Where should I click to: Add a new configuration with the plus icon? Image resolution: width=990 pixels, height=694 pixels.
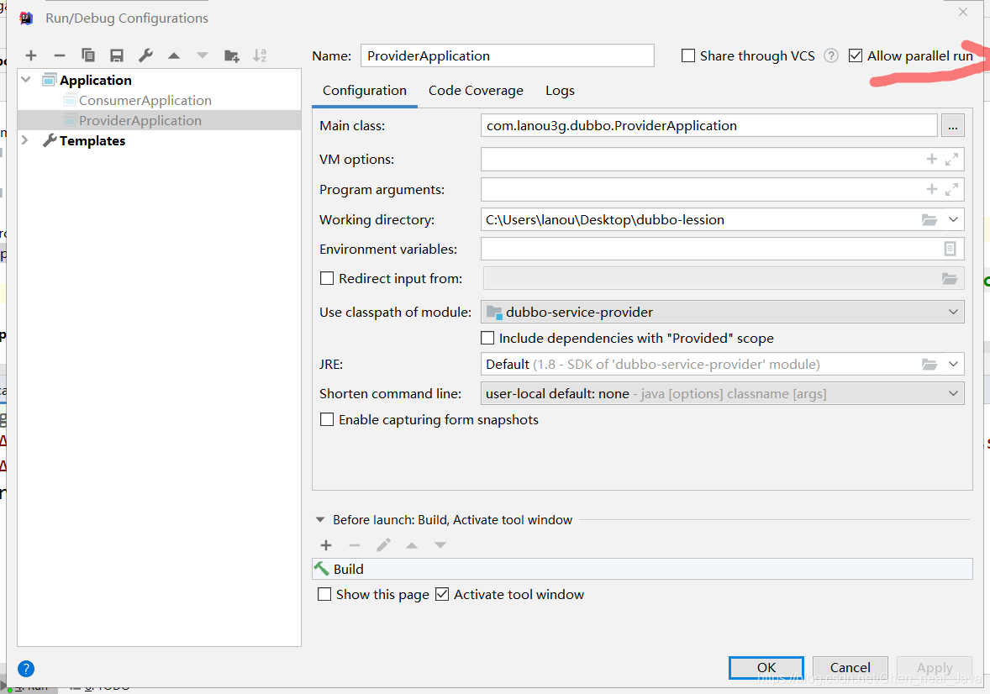pos(31,55)
